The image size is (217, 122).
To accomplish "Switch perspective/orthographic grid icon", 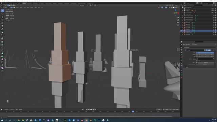I will click(x=178, y=25).
